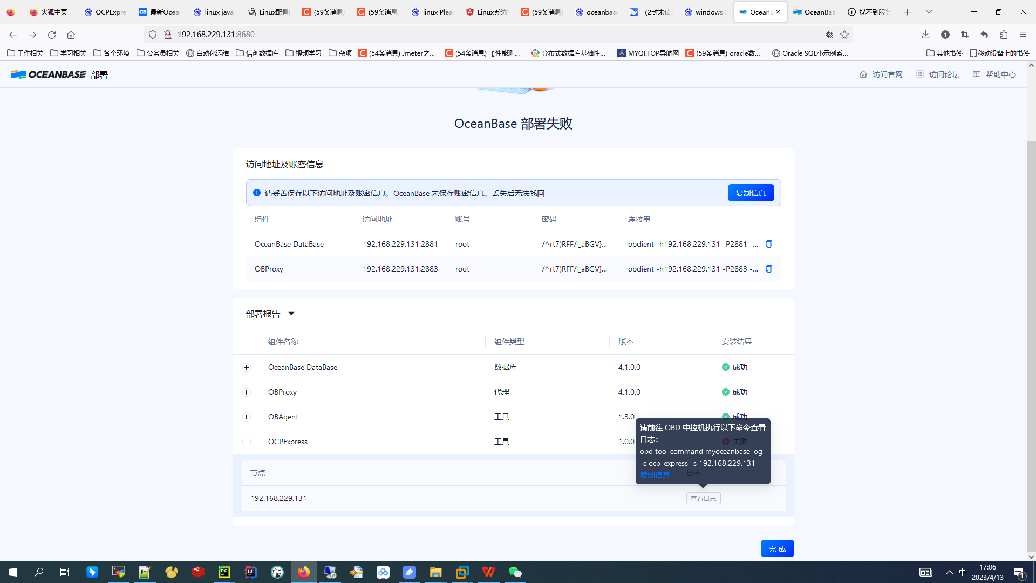Open the Windows Start menu
This screenshot has height=583, width=1036.
click(x=13, y=572)
